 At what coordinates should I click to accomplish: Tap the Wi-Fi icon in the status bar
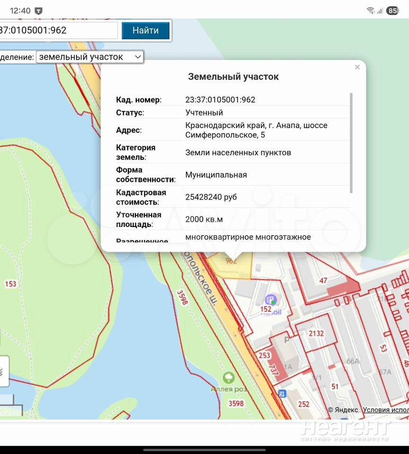click(x=370, y=10)
